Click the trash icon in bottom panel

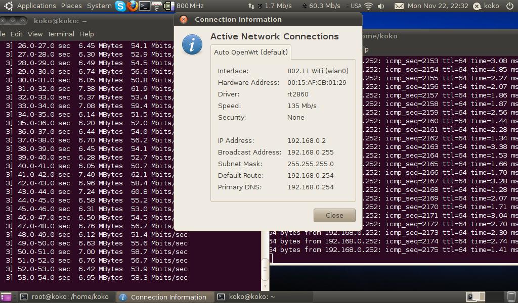point(511,297)
